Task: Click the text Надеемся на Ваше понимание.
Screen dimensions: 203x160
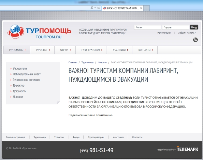Action: 91,115
